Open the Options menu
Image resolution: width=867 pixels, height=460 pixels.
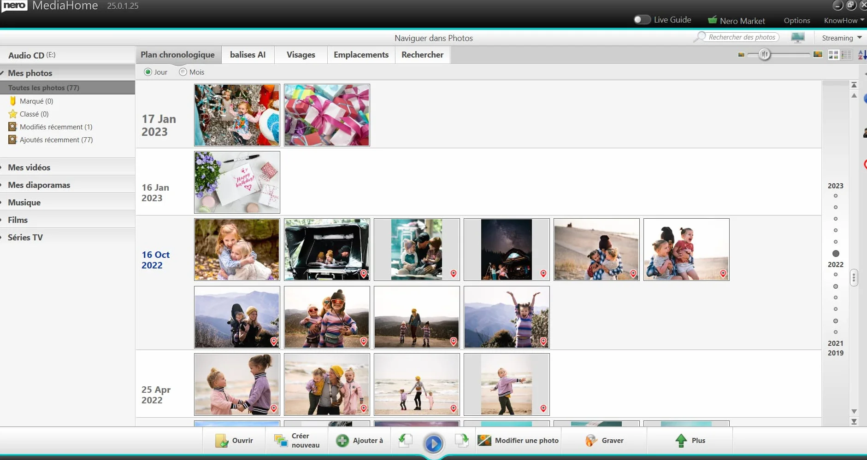click(796, 20)
